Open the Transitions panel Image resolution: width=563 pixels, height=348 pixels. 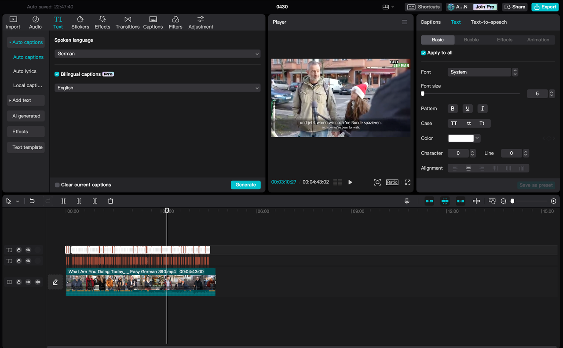128,22
